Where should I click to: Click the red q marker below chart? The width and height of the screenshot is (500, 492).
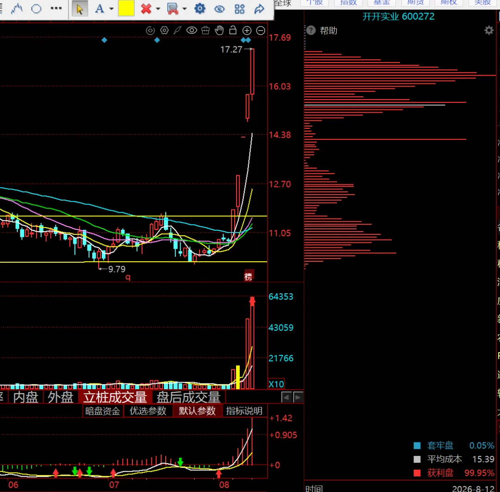tap(128, 277)
